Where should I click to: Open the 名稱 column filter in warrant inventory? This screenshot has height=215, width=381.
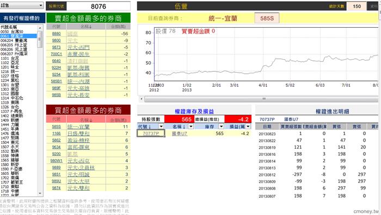(x=190, y=127)
